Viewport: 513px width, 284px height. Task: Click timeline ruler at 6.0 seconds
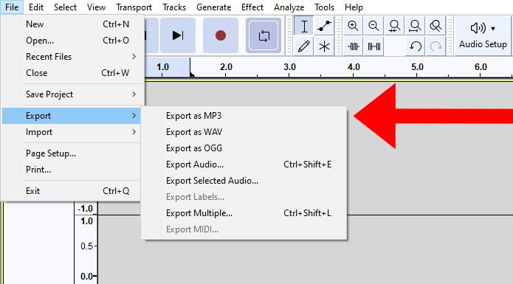click(481, 67)
